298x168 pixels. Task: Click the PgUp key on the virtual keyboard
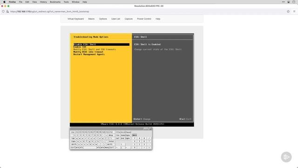(128, 135)
